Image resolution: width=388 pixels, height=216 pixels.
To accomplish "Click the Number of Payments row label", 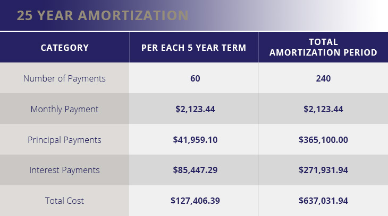I will (x=65, y=78).
